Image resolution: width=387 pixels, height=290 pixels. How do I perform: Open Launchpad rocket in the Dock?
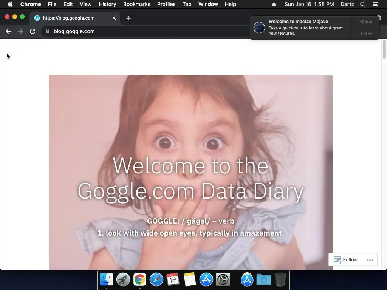tap(123, 279)
